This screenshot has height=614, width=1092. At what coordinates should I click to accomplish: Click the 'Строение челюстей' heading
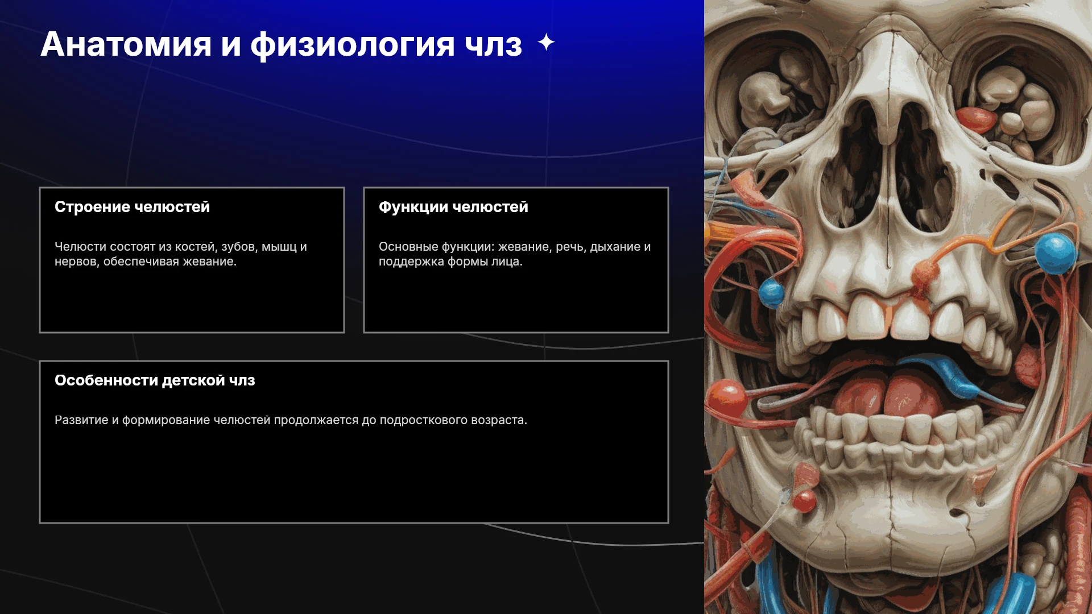click(132, 207)
